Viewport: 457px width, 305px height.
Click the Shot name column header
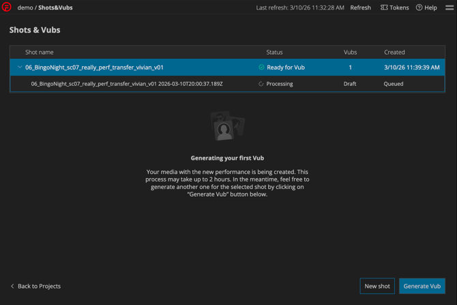point(39,52)
